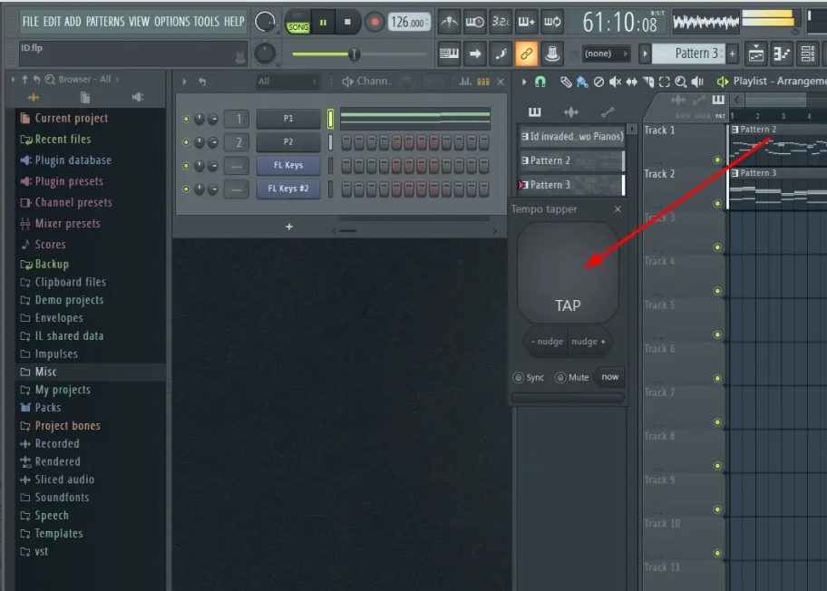
Task: Toggle the snap magnet in the Playlist toolbar
Action: [540, 81]
